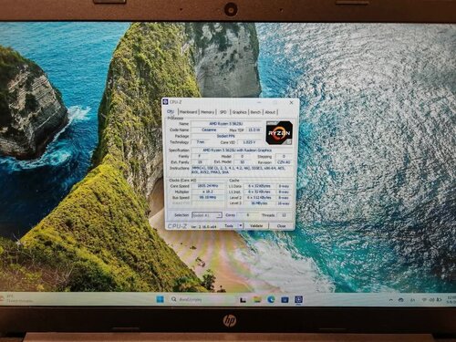The image size is (456, 342).
Task: Launch File Explorer from the taskbar
Action: [257, 300]
